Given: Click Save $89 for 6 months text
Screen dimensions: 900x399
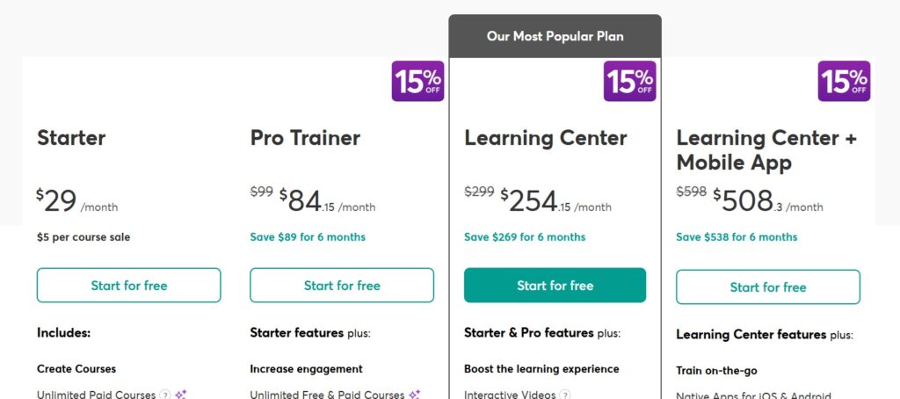Looking at the screenshot, I should (x=308, y=237).
